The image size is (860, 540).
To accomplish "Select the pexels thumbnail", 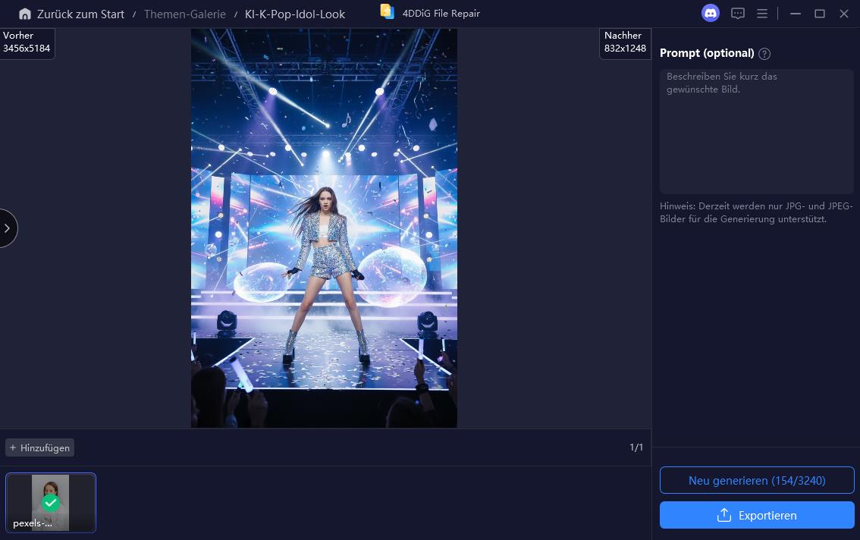I will 51,503.
